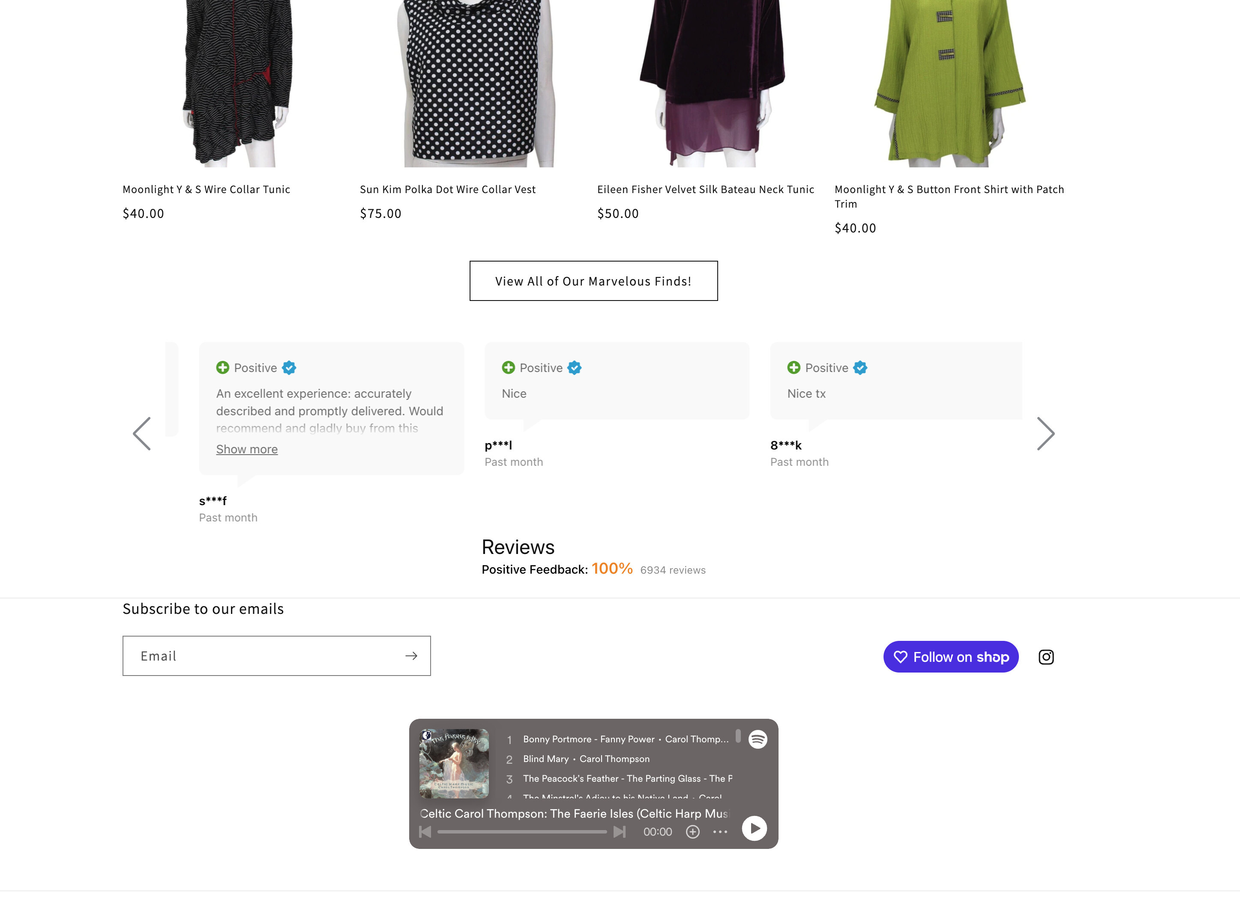Image resolution: width=1240 pixels, height=905 pixels.
Task: Click The Faerie Isles album cover
Action: tap(454, 764)
